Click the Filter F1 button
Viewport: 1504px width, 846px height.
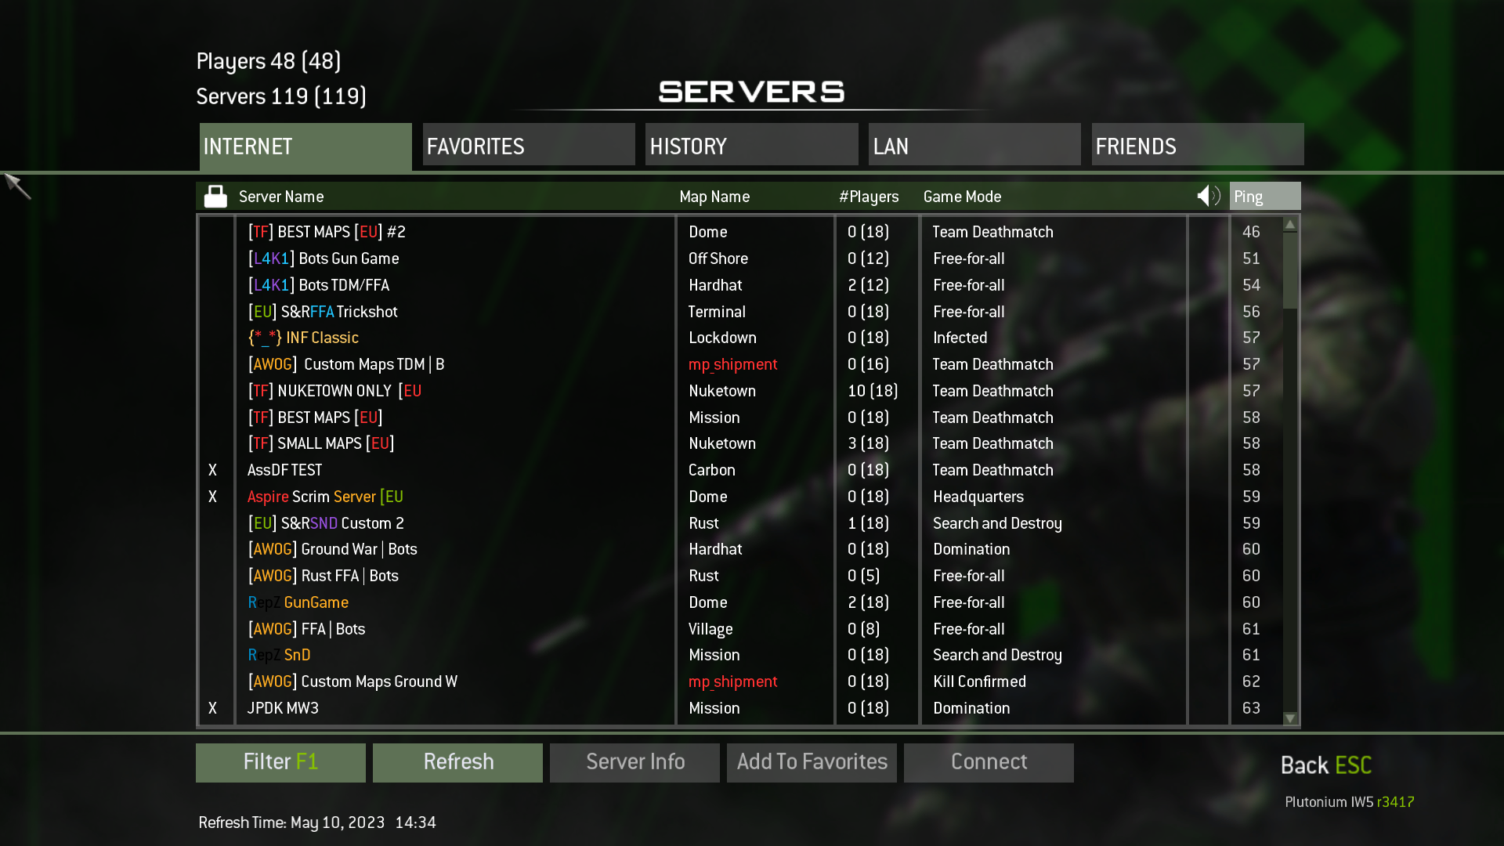(280, 761)
